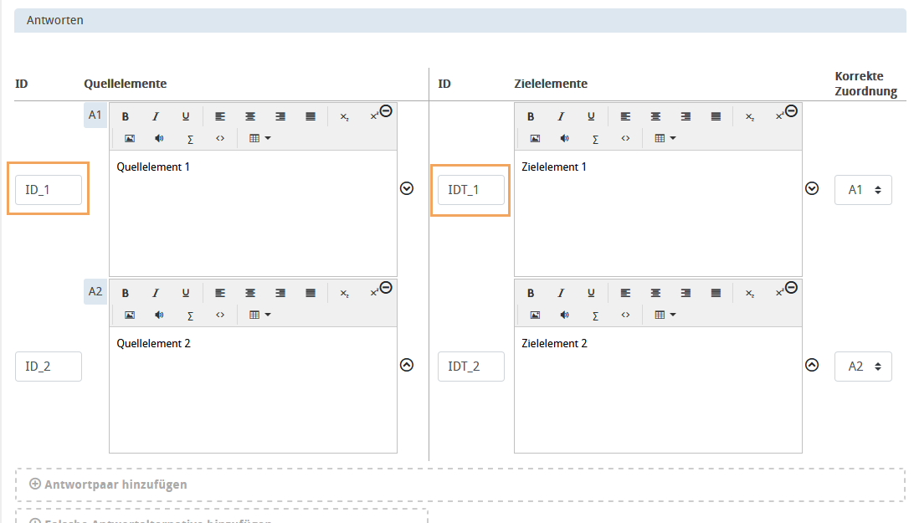Click the ID_1 input field
Image resolution: width=914 pixels, height=523 pixels.
coord(49,190)
